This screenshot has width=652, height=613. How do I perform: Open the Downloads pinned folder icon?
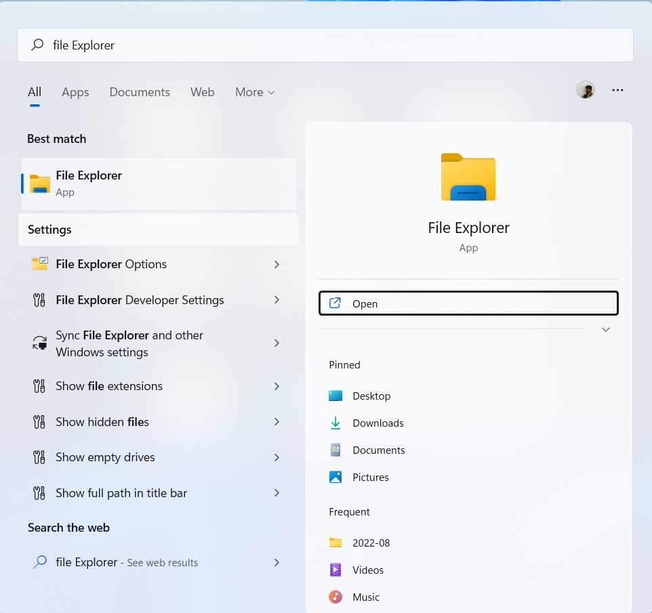(x=335, y=423)
